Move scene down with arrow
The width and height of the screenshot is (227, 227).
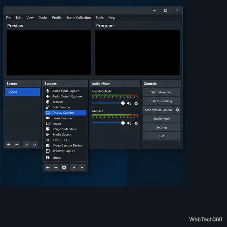[35, 145]
